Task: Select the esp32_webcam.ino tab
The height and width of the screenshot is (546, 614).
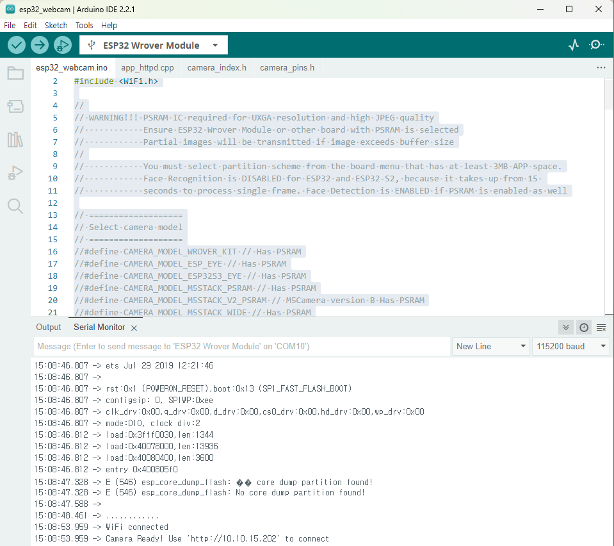Action: pos(72,67)
